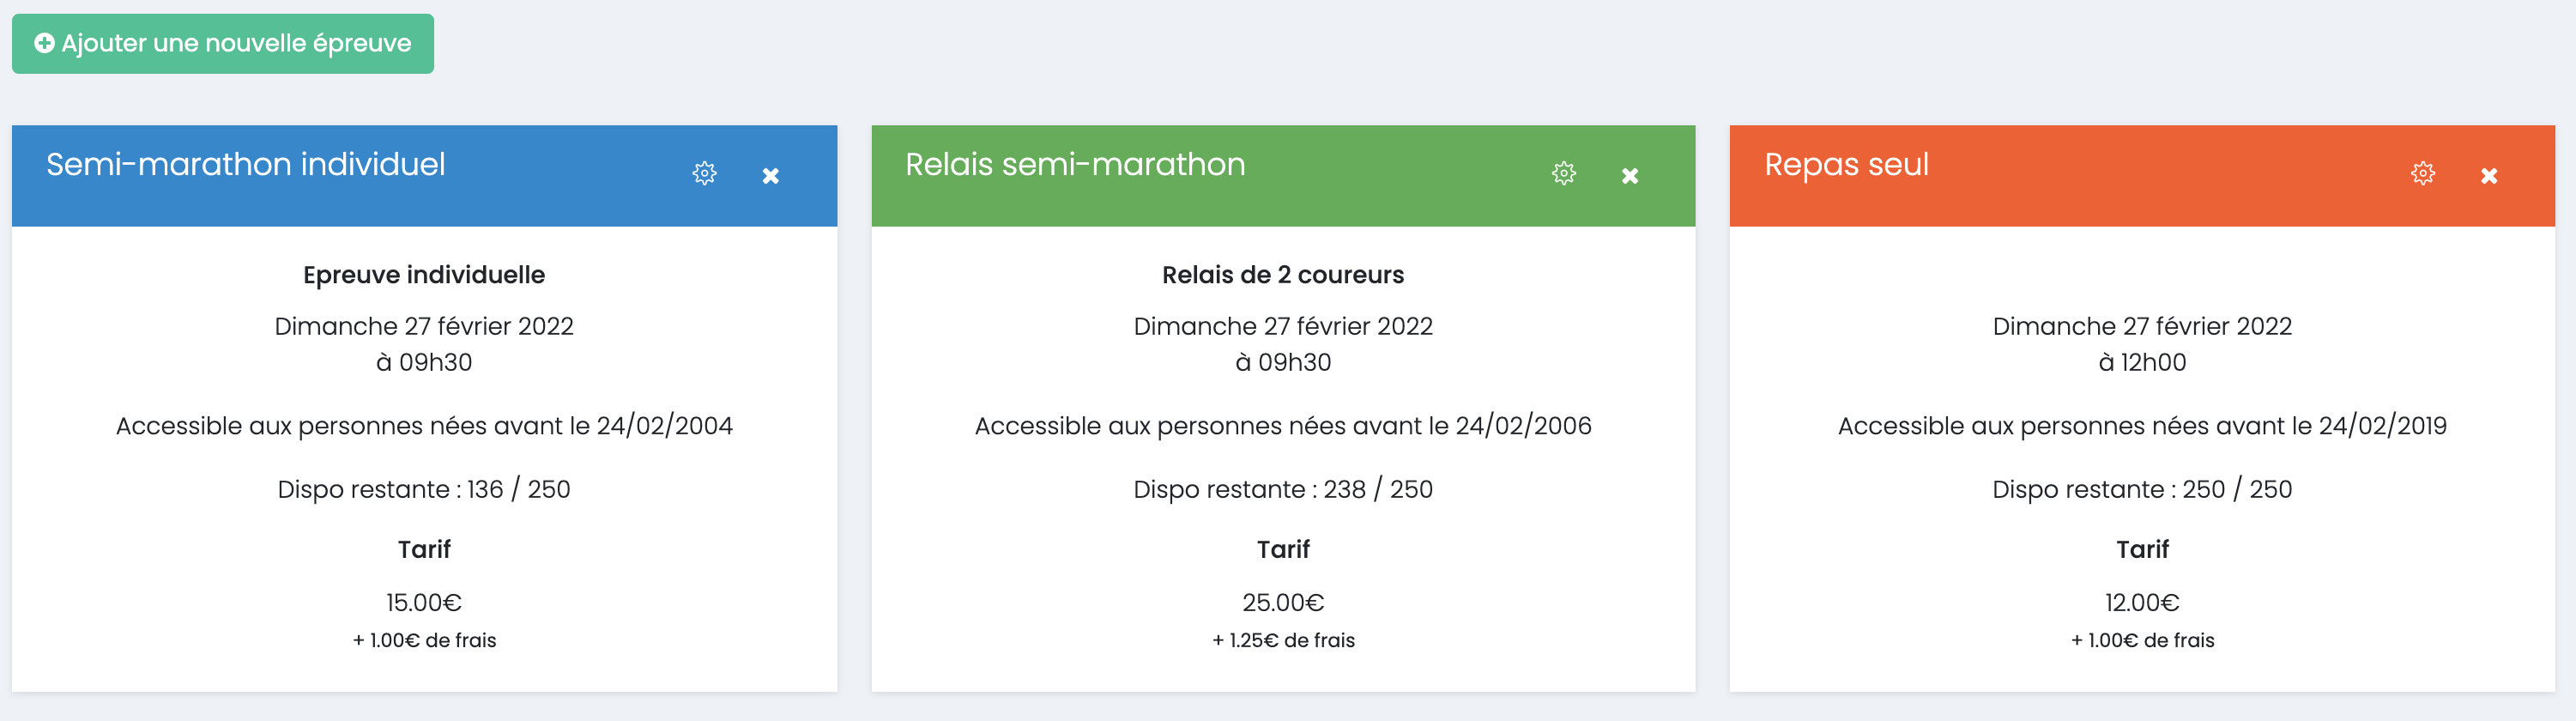Open settings gear for Relais semi-marathon
Screen dimensions: 2576x721
pyautogui.click(x=1563, y=174)
